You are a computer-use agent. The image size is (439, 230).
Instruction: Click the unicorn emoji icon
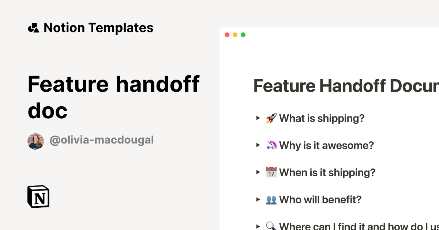point(271,145)
